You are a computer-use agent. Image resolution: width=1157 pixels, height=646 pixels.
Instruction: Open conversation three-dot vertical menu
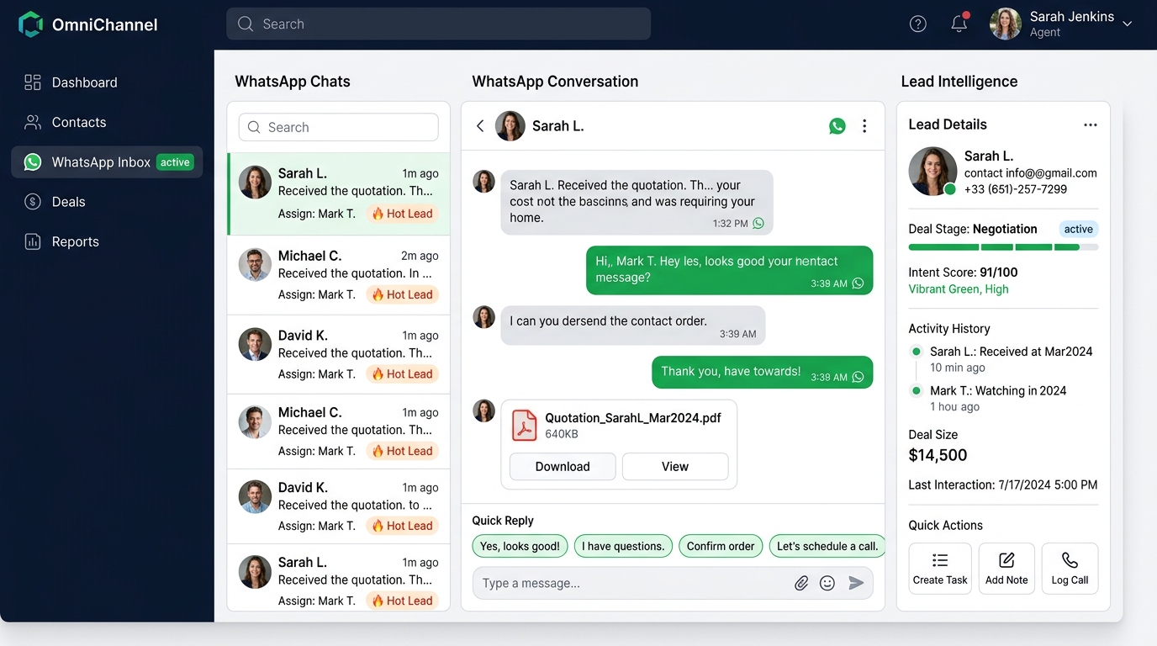click(x=864, y=126)
